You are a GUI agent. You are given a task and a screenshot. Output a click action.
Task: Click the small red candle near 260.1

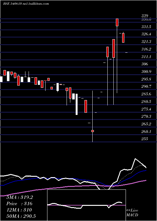pos(93,131)
